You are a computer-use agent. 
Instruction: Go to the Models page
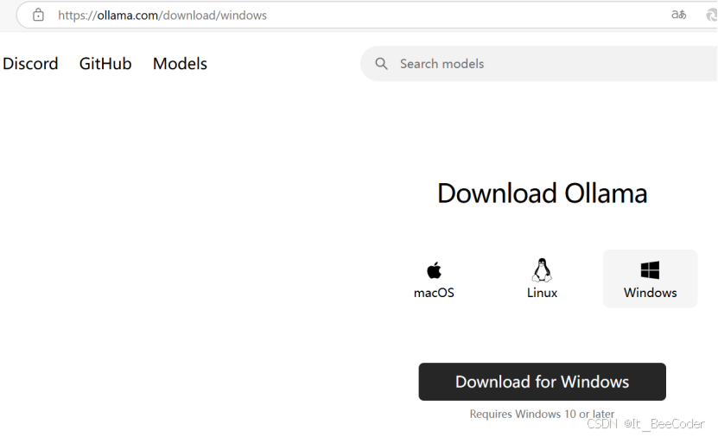pos(180,64)
